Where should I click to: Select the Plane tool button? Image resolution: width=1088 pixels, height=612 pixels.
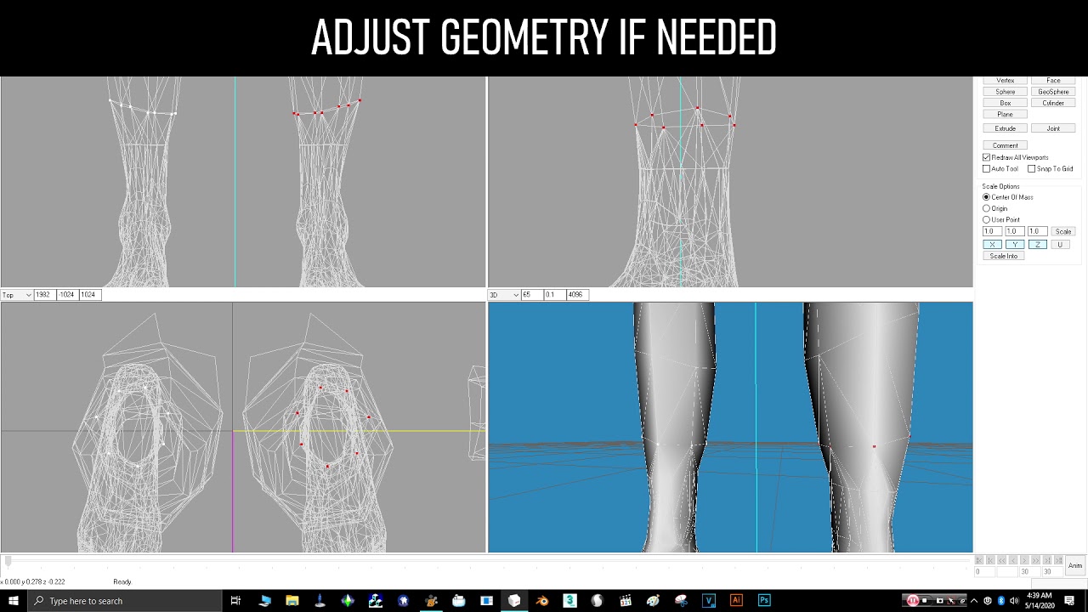click(1005, 114)
